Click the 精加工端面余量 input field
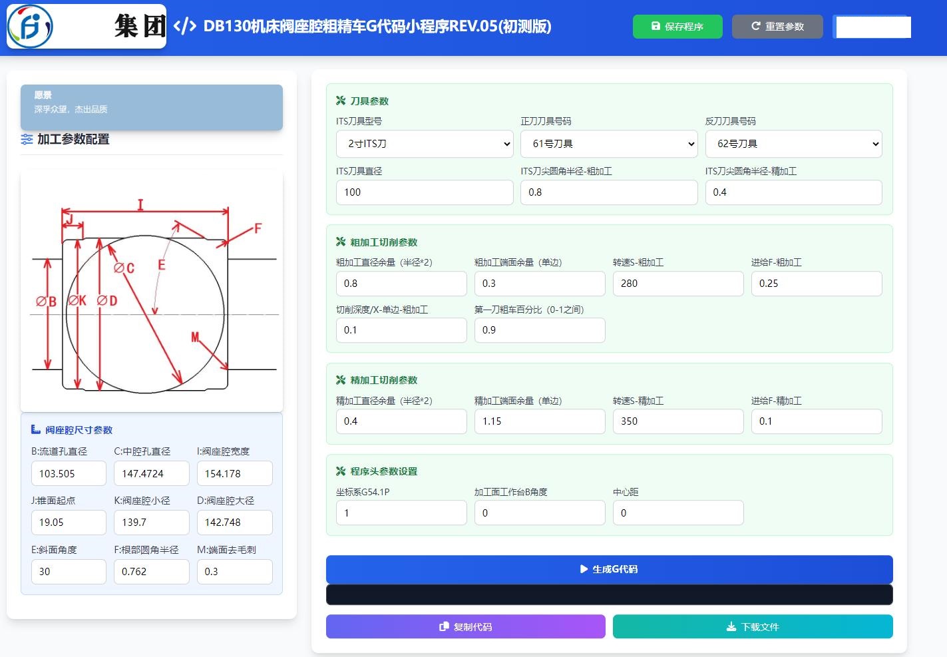The image size is (947, 657). (540, 421)
